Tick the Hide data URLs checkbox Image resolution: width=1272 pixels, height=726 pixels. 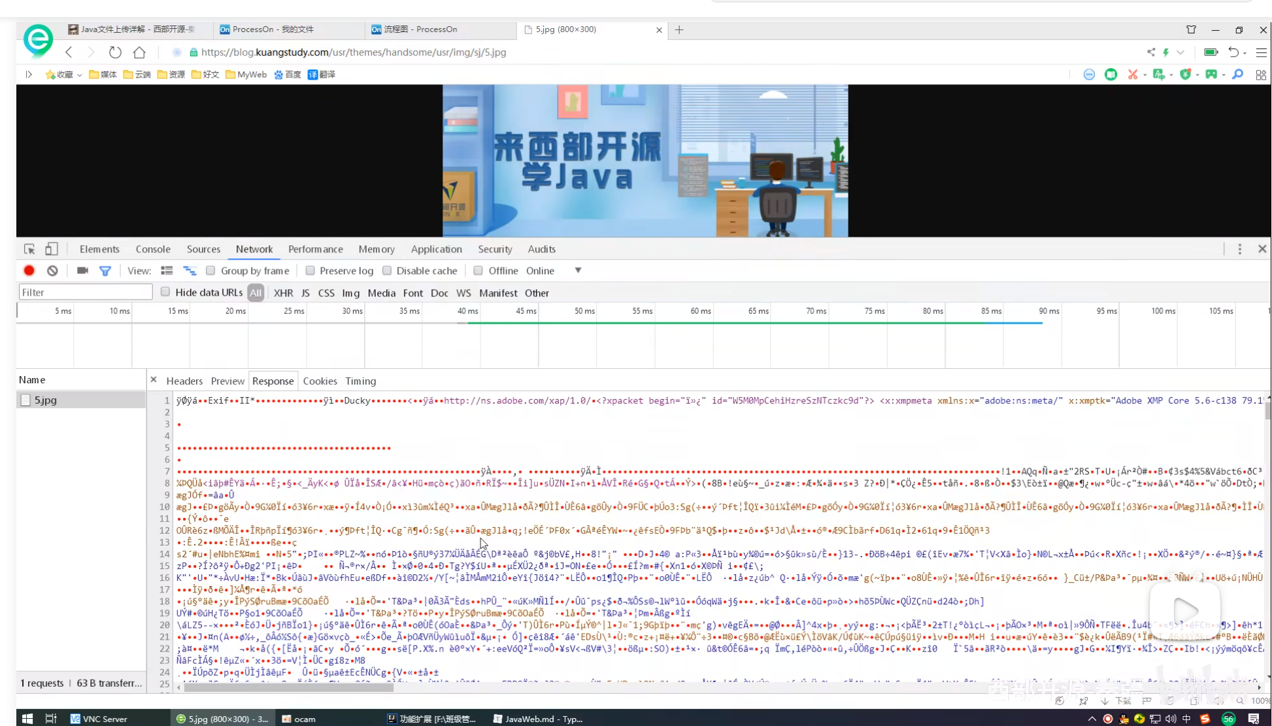165,292
